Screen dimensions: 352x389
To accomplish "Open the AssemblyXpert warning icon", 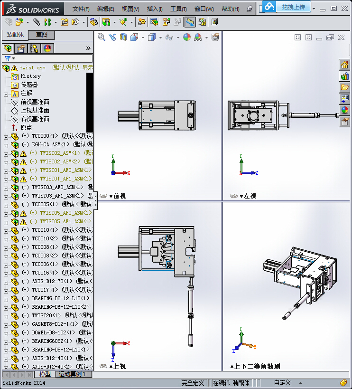I will [202, 22].
